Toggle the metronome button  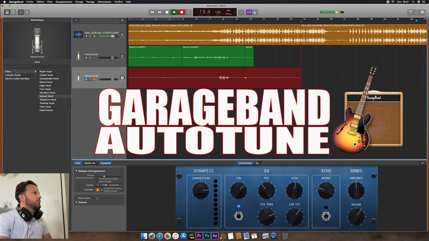pyautogui.click(x=255, y=12)
